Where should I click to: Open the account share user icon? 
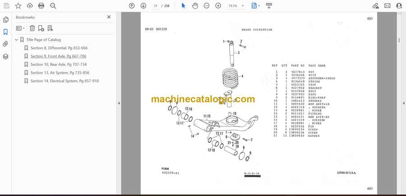[x=399, y=6]
